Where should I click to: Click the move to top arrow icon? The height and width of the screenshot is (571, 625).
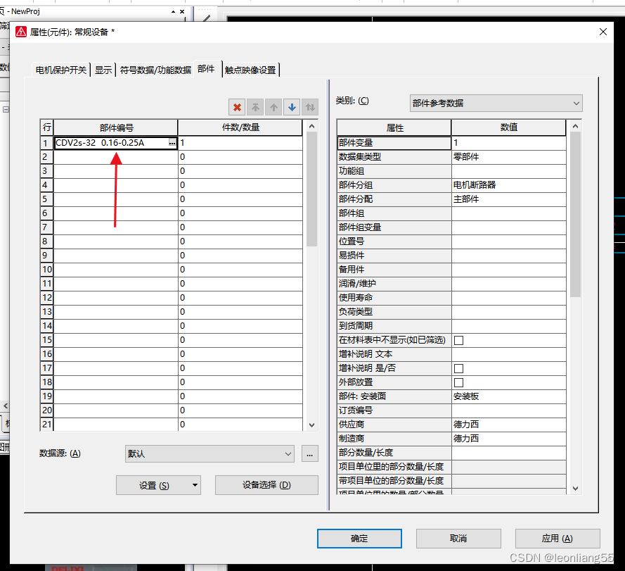(x=255, y=108)
